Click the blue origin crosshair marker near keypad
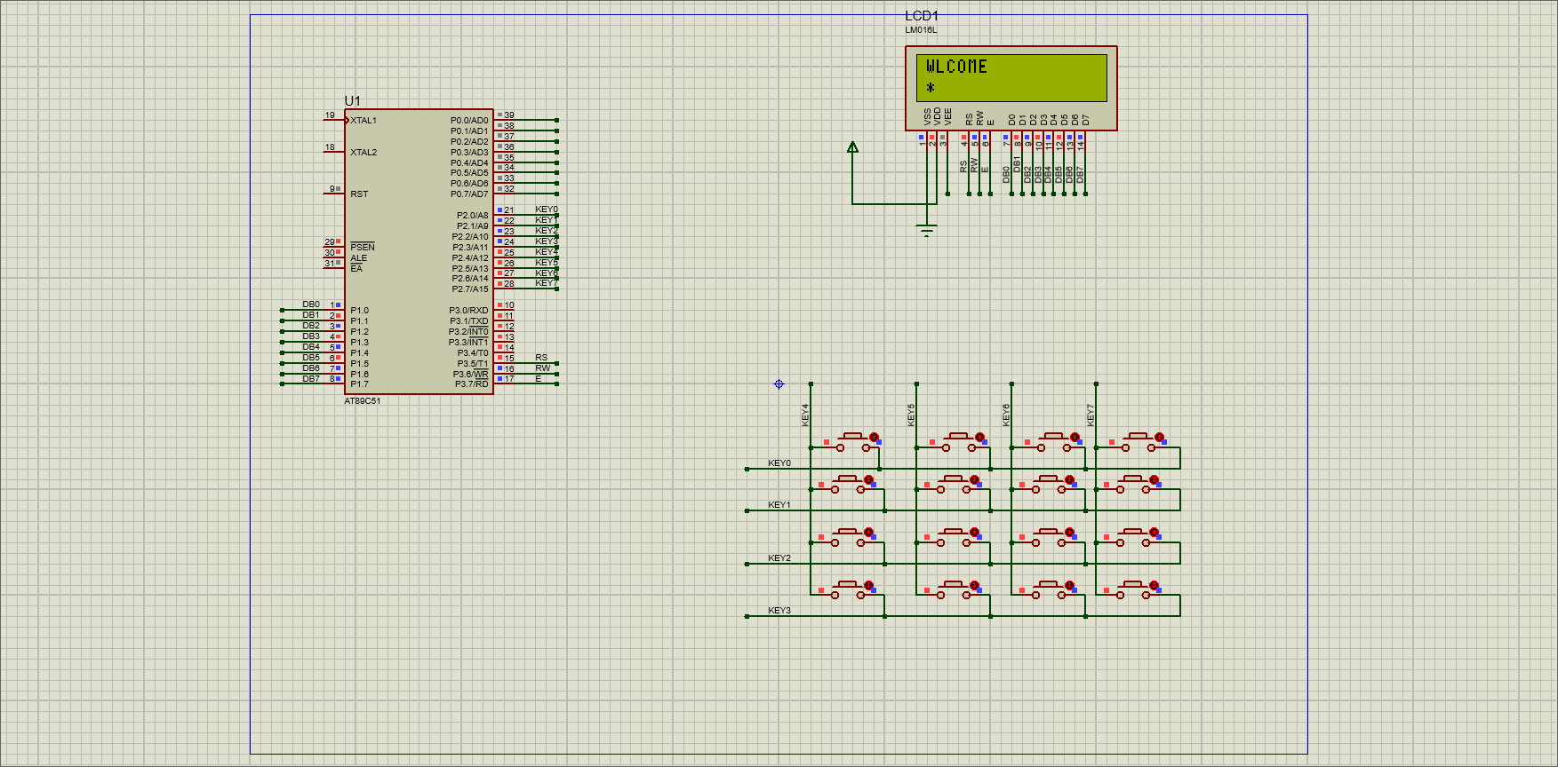Screen dimensions: 1558x767 [779, 384]
